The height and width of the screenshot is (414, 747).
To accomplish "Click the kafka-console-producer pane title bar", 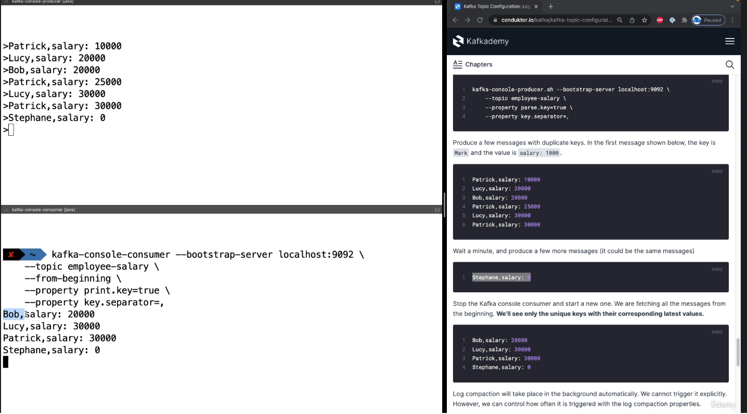I will tap(221, 2).
